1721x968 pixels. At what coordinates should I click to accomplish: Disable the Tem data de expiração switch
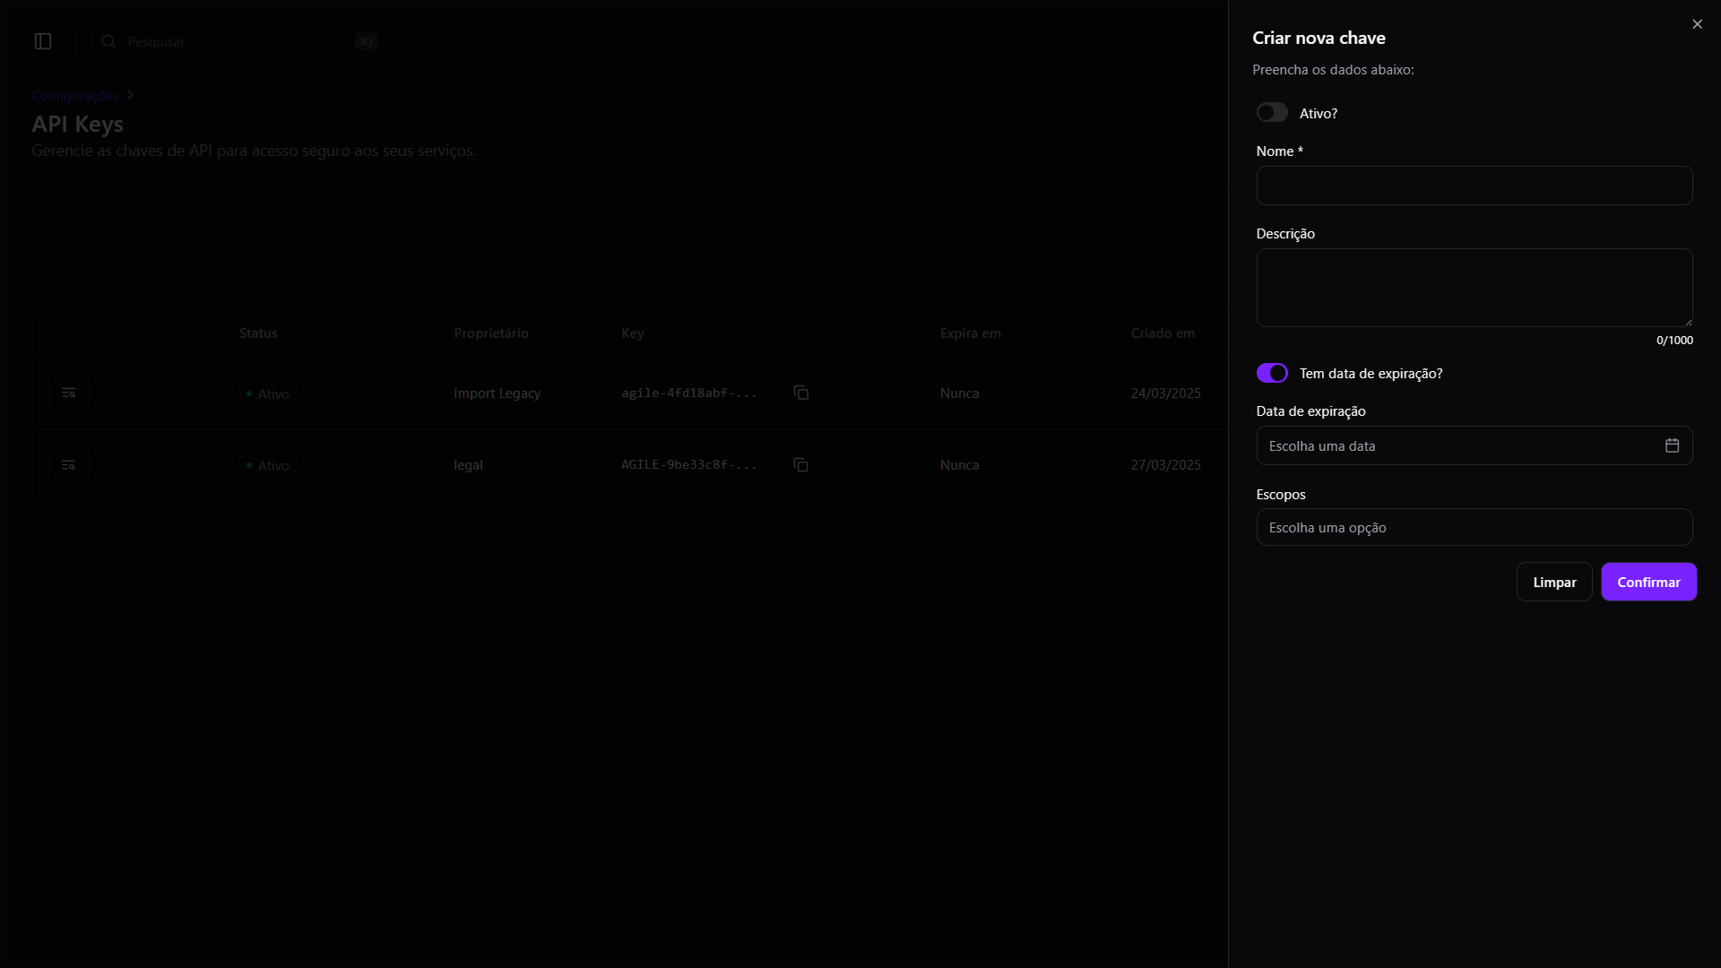tap(1271, 373)
